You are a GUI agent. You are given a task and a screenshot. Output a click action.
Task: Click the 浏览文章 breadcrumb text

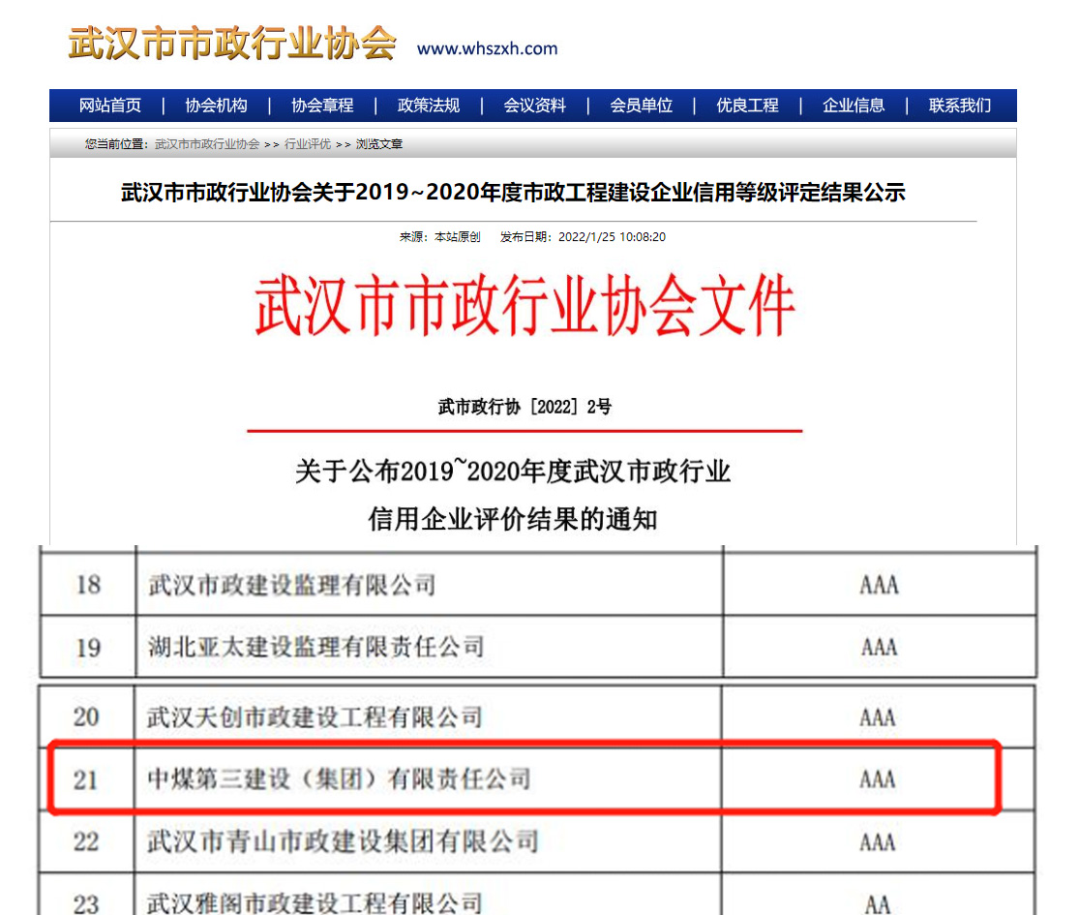[379, 144]
